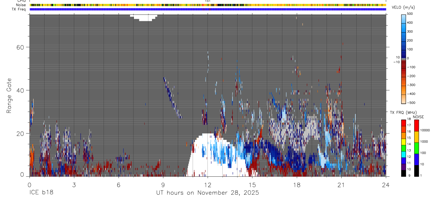Click the '500' label on velocity colorbar

[x=410, y=14]
